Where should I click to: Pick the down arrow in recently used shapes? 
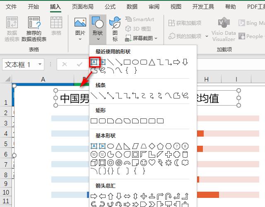click(185, 62)
